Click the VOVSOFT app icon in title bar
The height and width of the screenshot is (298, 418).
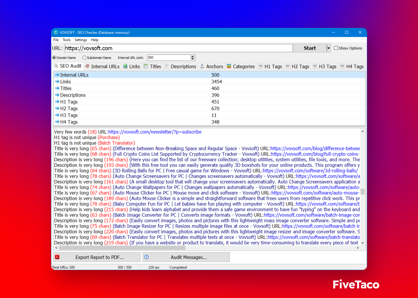click(56, 32)
